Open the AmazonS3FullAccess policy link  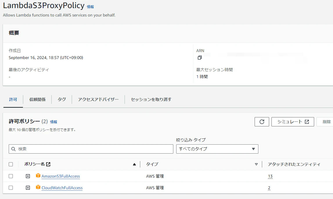[x=61, y=176]
